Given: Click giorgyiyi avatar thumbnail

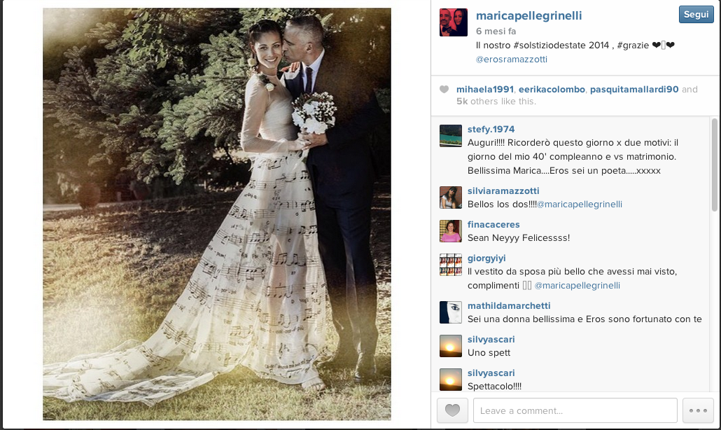Looking at the screenshot, I should pos(451,265).
